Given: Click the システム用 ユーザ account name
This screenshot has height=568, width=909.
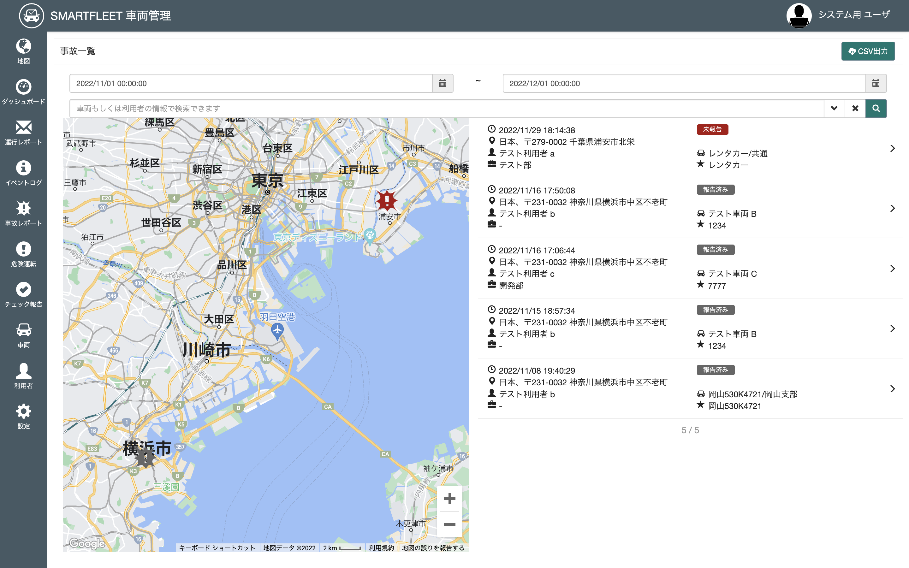Looking at the screenshot, I should point(854,15).
